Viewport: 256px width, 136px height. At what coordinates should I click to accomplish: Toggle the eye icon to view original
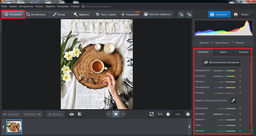pos(72,114)
